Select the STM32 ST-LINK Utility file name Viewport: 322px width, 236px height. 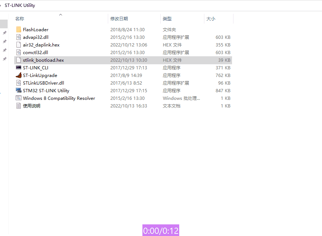tap(46, 91)
